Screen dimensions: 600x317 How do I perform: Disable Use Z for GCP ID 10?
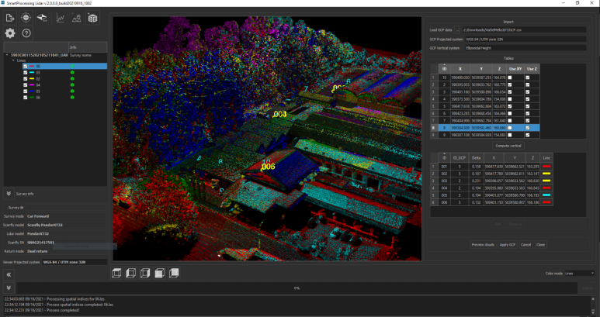coord(528,78)
